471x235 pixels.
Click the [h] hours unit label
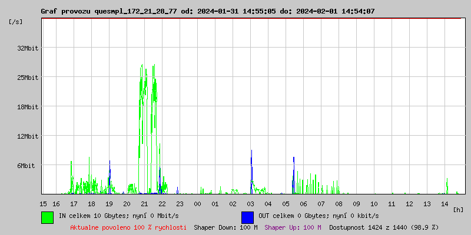pyautogui.click(x=458, y=209)
